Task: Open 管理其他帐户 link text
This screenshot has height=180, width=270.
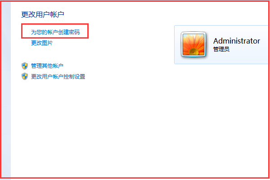Action: (x=47, y=66)
